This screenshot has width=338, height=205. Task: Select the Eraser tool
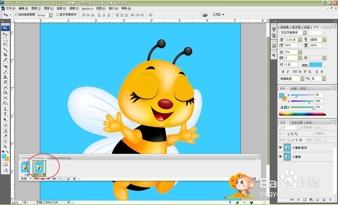pyautogui.click(x=5, y=87)
